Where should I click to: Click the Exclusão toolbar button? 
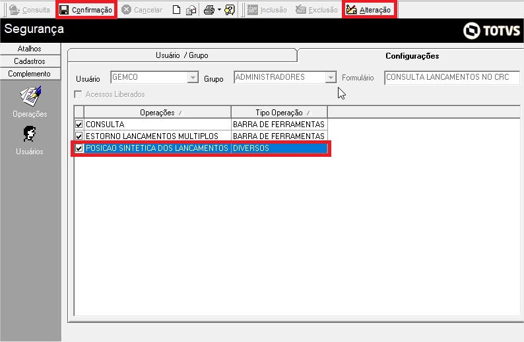pyautogui.click(x=317, y=10)
